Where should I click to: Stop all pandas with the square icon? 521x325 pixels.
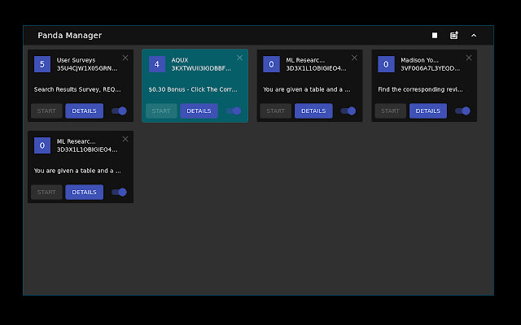[x=434, y=36]
